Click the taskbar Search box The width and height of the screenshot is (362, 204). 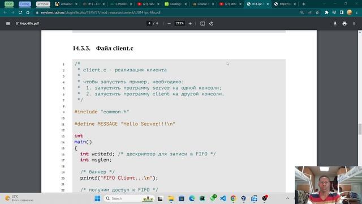[x=129, y=198]
